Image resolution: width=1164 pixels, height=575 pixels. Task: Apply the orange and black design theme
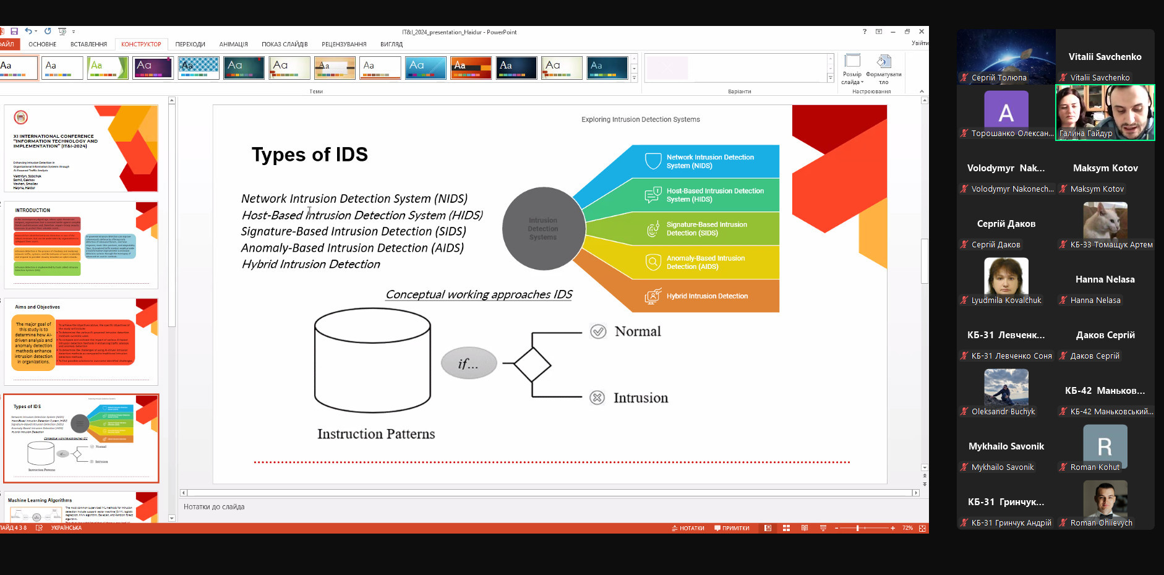(x=471, y=68)
